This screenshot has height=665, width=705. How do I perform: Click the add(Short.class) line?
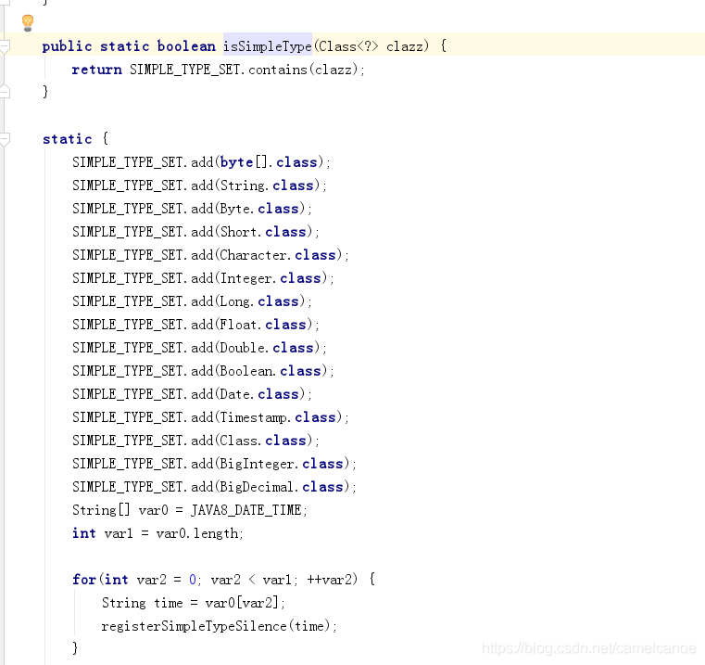pos(195,232)
